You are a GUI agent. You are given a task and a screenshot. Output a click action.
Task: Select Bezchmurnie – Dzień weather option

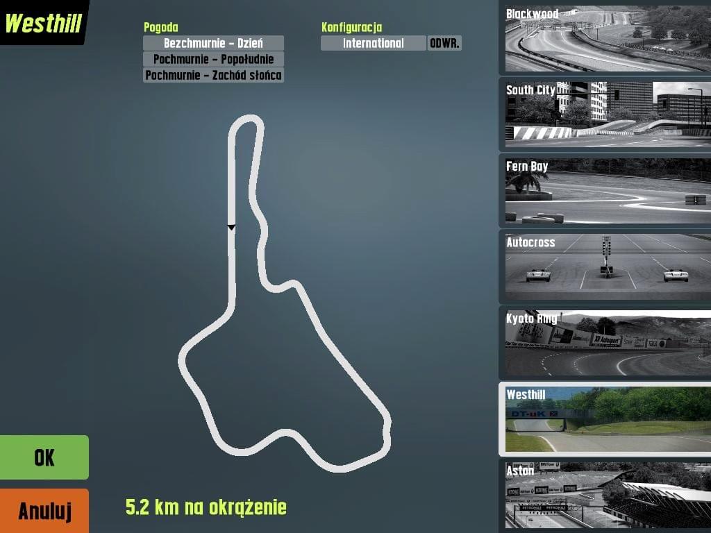(213, 43)
